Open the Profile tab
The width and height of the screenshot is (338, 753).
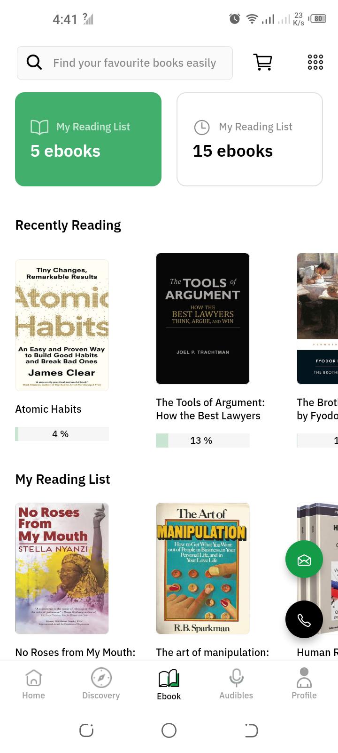pos(304,684)
